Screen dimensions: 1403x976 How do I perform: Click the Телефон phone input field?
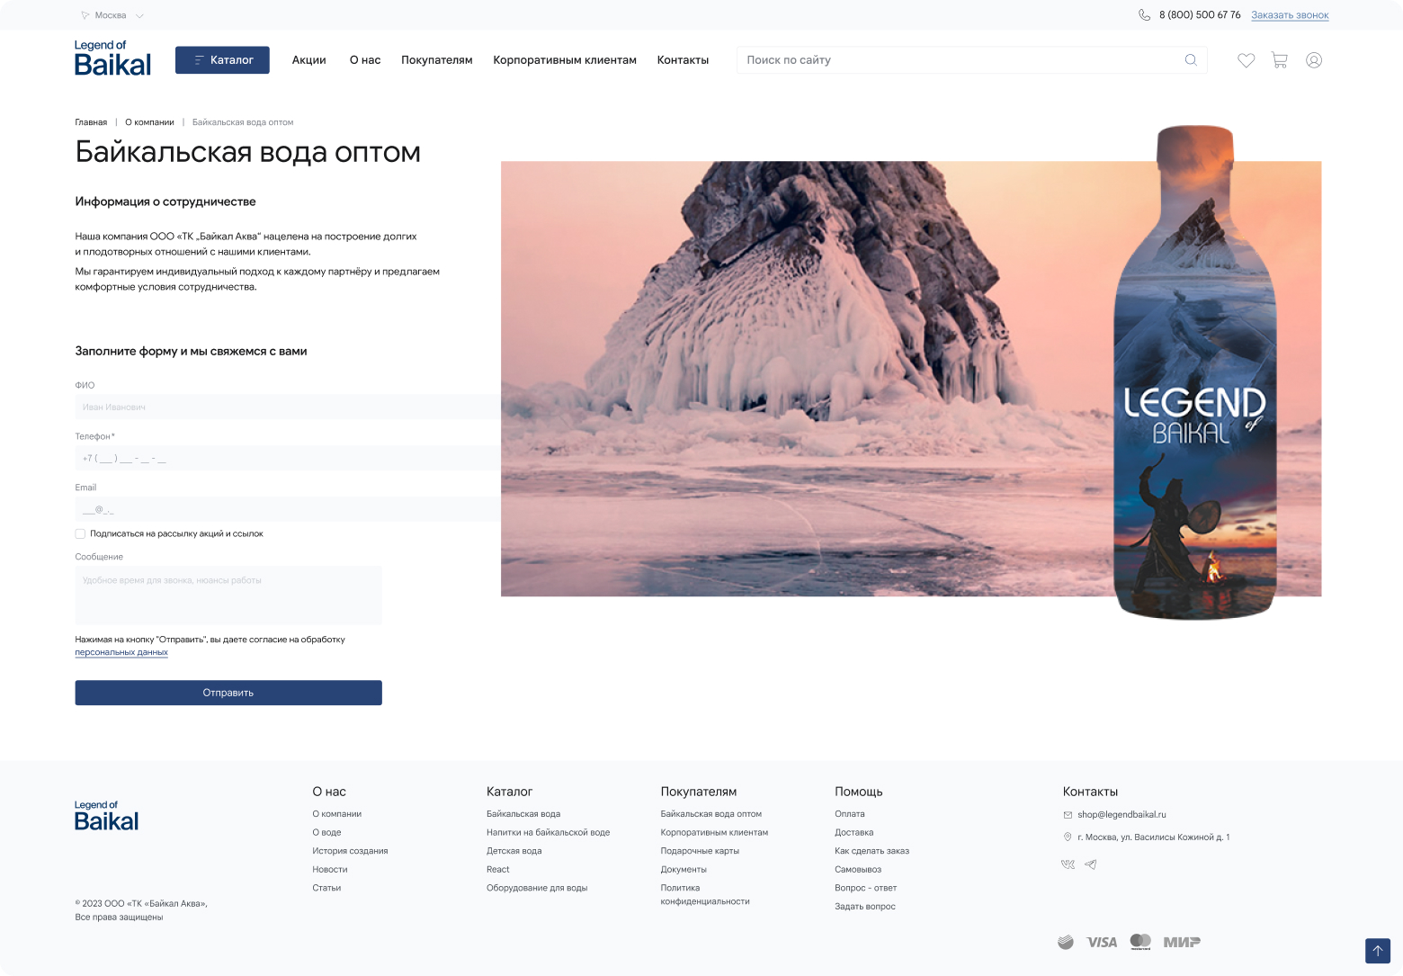pos(288,458)
